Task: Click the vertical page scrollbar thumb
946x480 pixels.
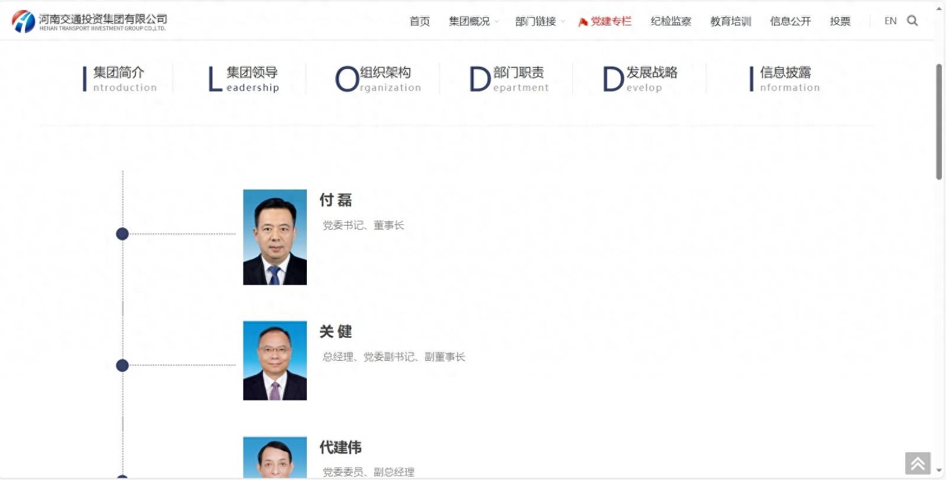Action: (x=938, y=121)
